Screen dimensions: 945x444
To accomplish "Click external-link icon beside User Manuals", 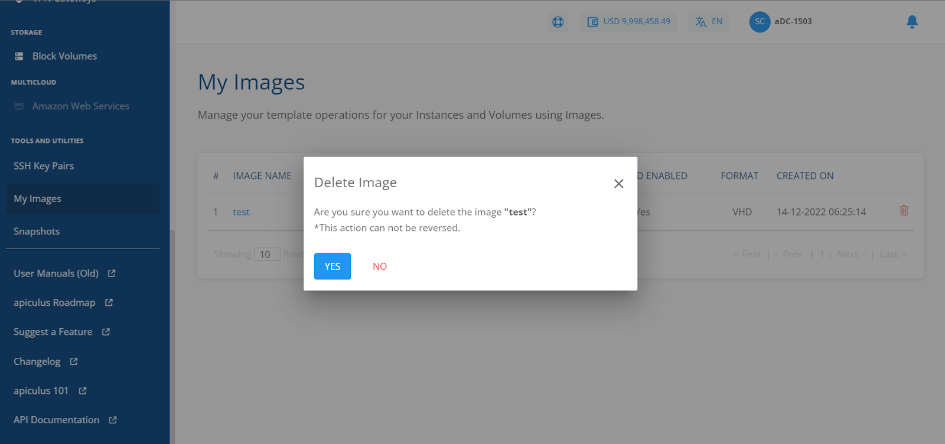I will point(112,273).
